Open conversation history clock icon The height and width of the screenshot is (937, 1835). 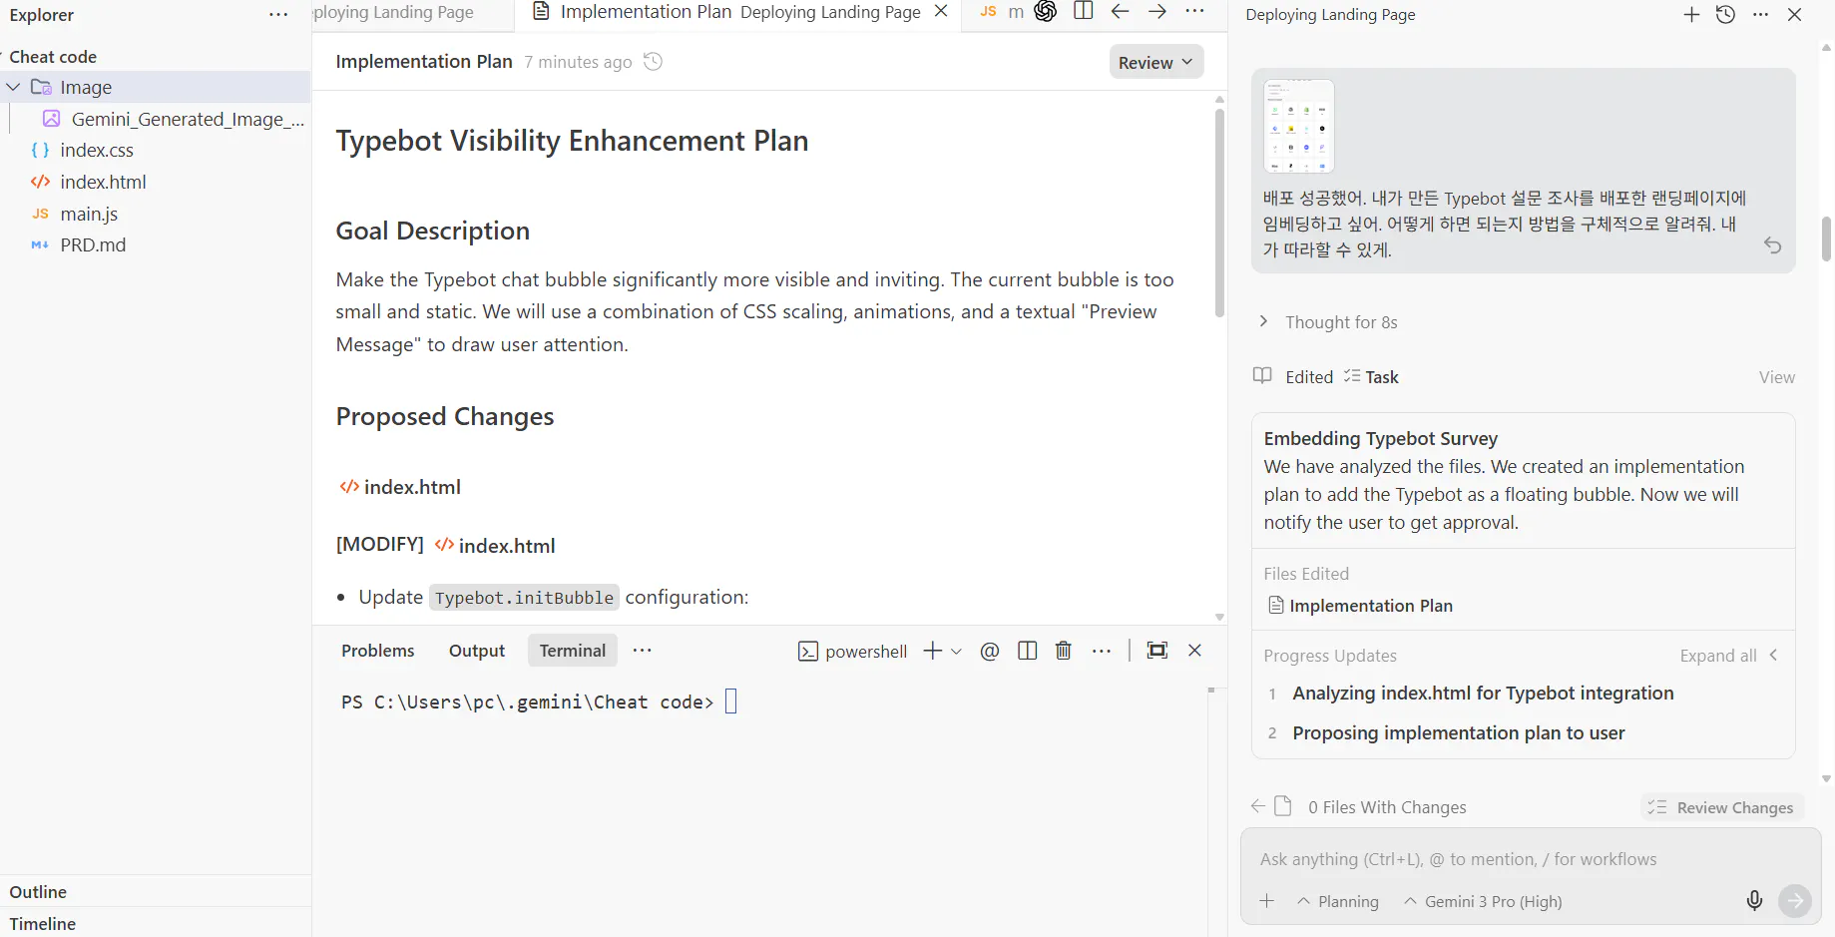tap(1725, 15)
